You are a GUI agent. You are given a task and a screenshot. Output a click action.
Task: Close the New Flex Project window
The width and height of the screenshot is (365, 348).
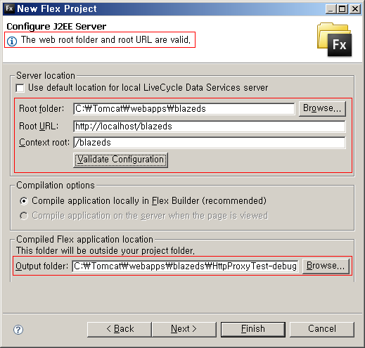(355, 9)
